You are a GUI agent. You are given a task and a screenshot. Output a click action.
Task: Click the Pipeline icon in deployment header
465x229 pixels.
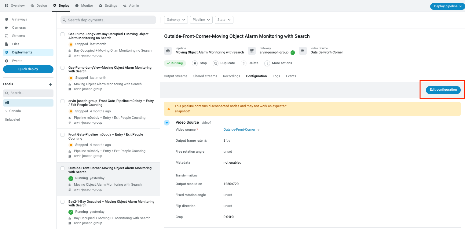click(x=168, y=51)
